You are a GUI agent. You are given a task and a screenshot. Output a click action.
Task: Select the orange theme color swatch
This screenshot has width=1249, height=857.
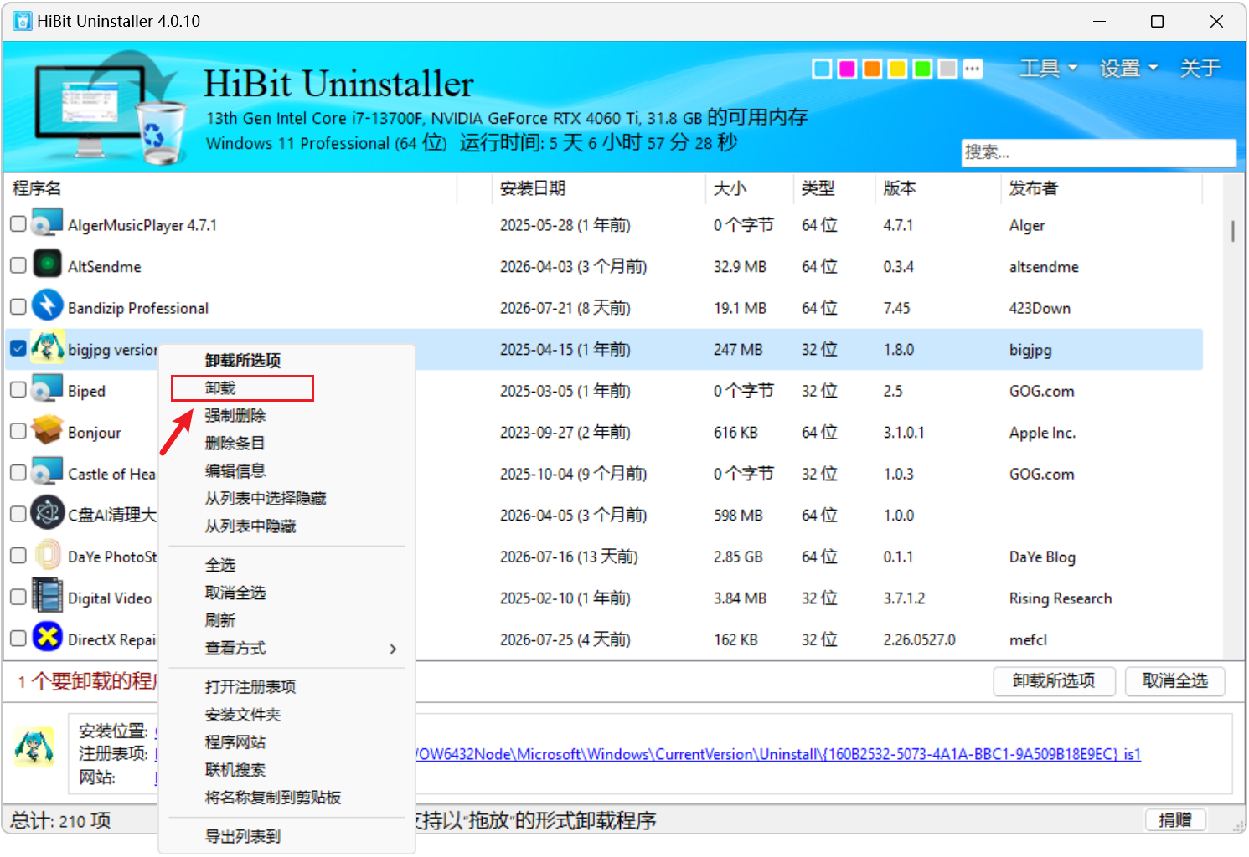872,69
